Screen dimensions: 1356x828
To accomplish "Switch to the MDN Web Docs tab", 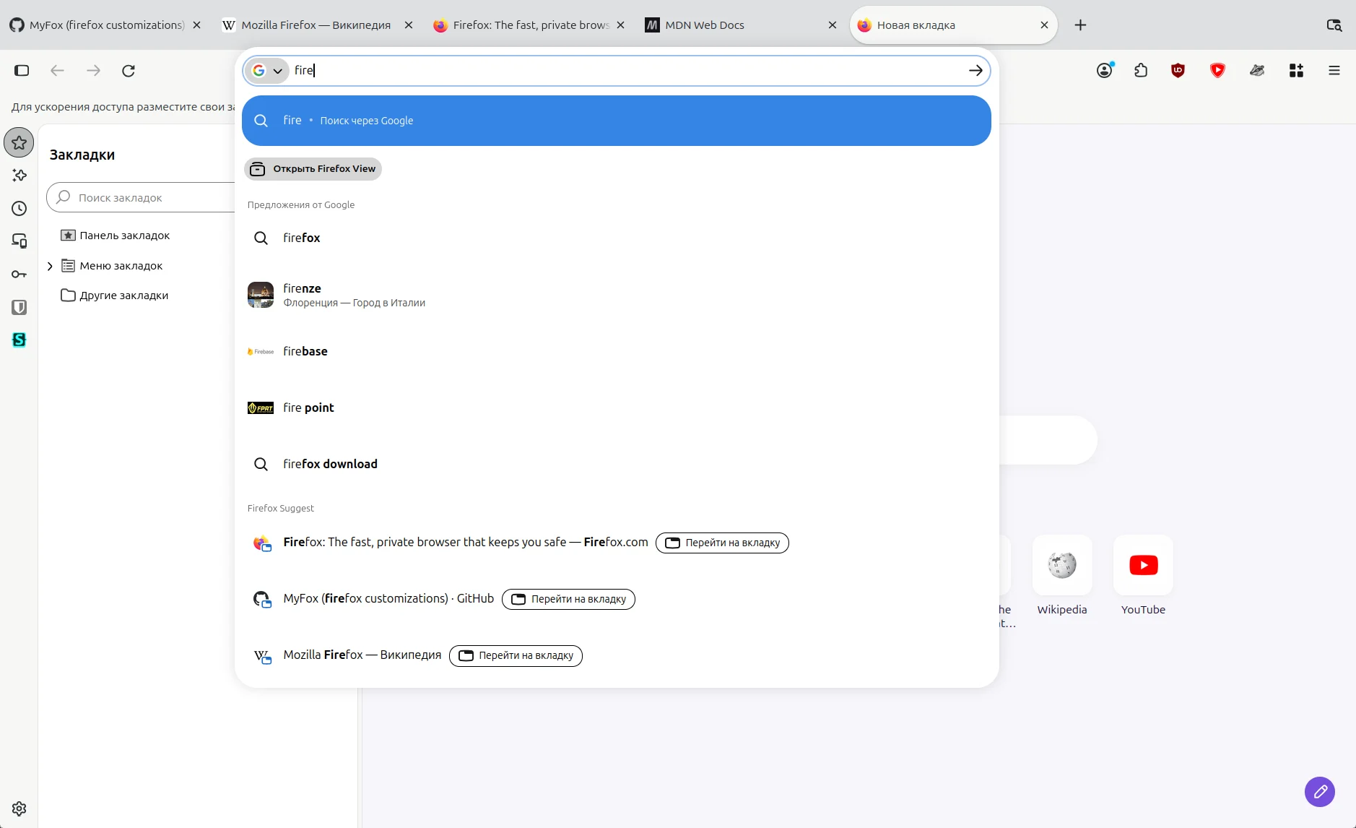I will pyautogui.click(x=742, y=25).
